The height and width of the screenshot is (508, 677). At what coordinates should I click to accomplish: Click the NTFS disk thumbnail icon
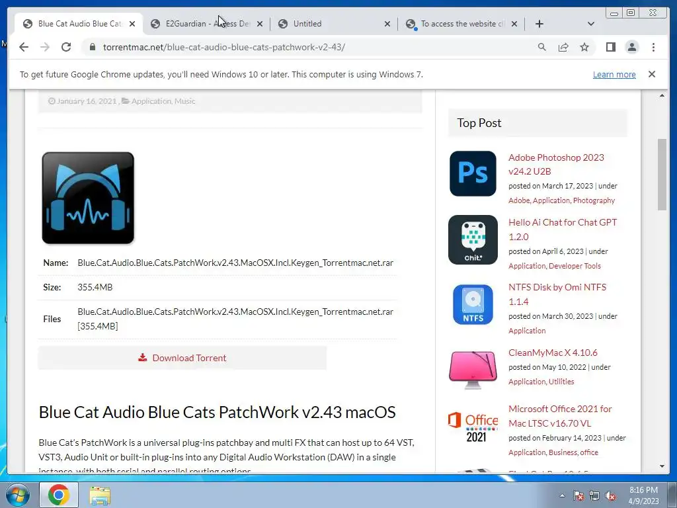coord(473,304)
